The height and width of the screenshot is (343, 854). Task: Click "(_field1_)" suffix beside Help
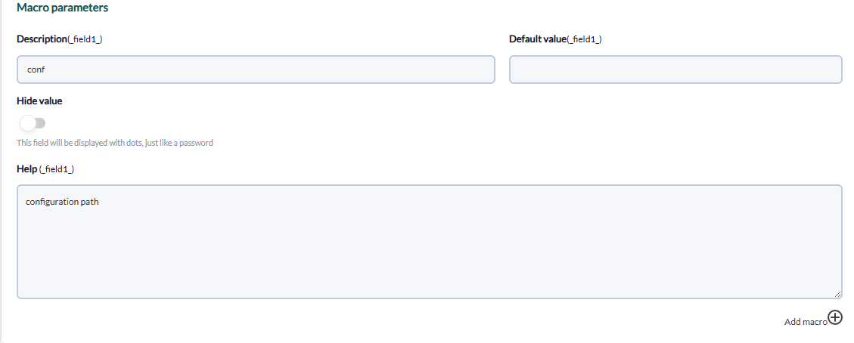pos(57,169)
